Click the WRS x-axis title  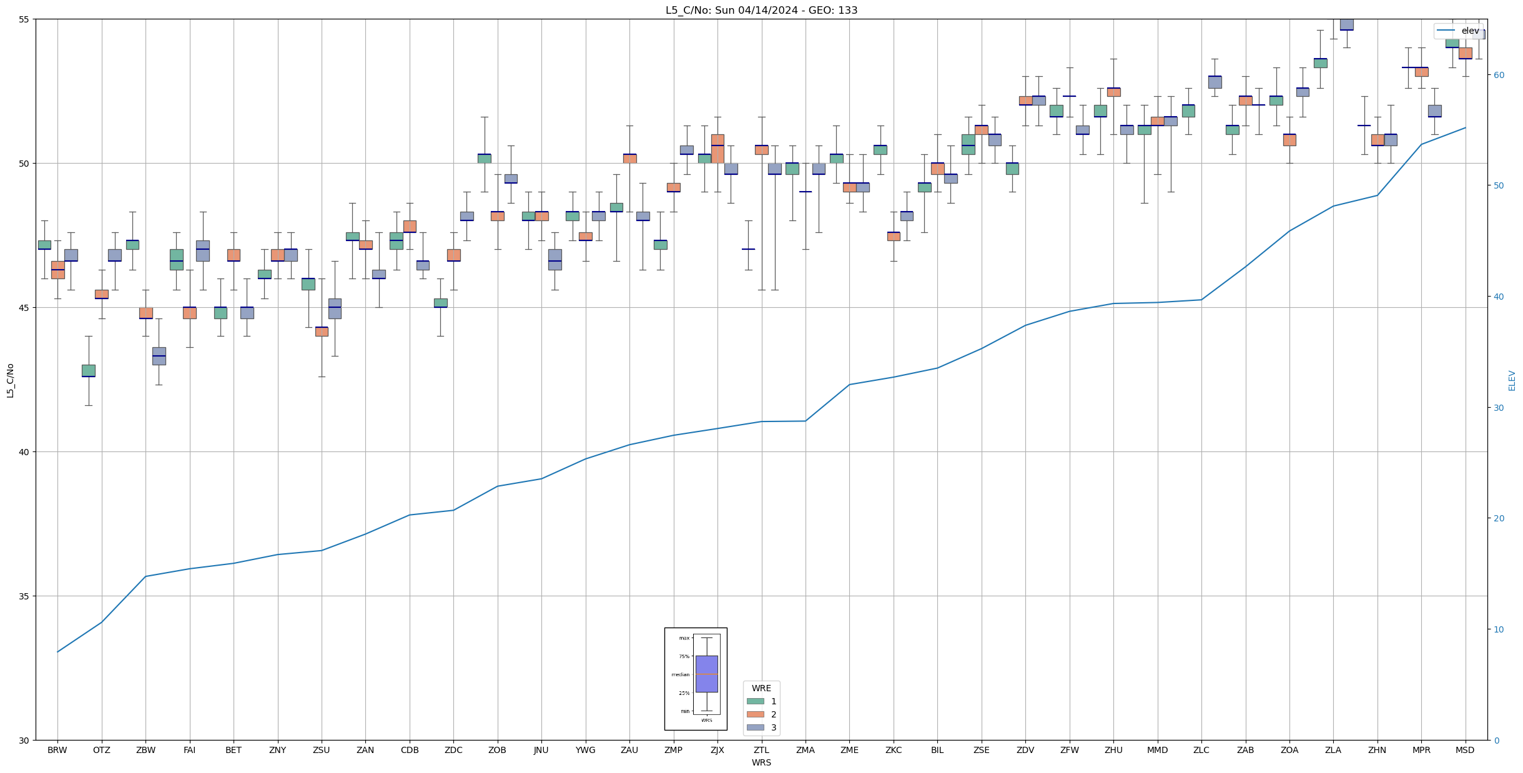761,762
